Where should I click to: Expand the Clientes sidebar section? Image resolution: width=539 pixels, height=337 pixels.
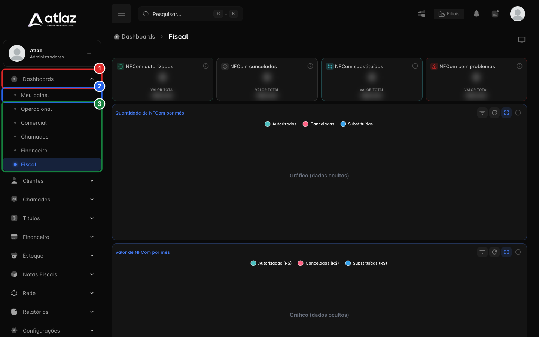click(x=52, y=181)
